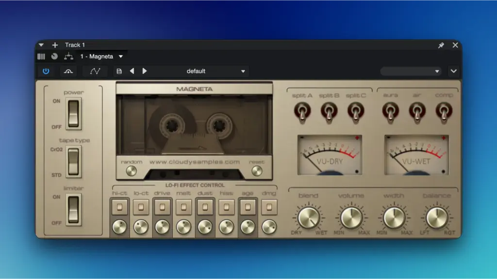
Task: Click the hi-ct amount knob
Action: click(x=119, y=227)
